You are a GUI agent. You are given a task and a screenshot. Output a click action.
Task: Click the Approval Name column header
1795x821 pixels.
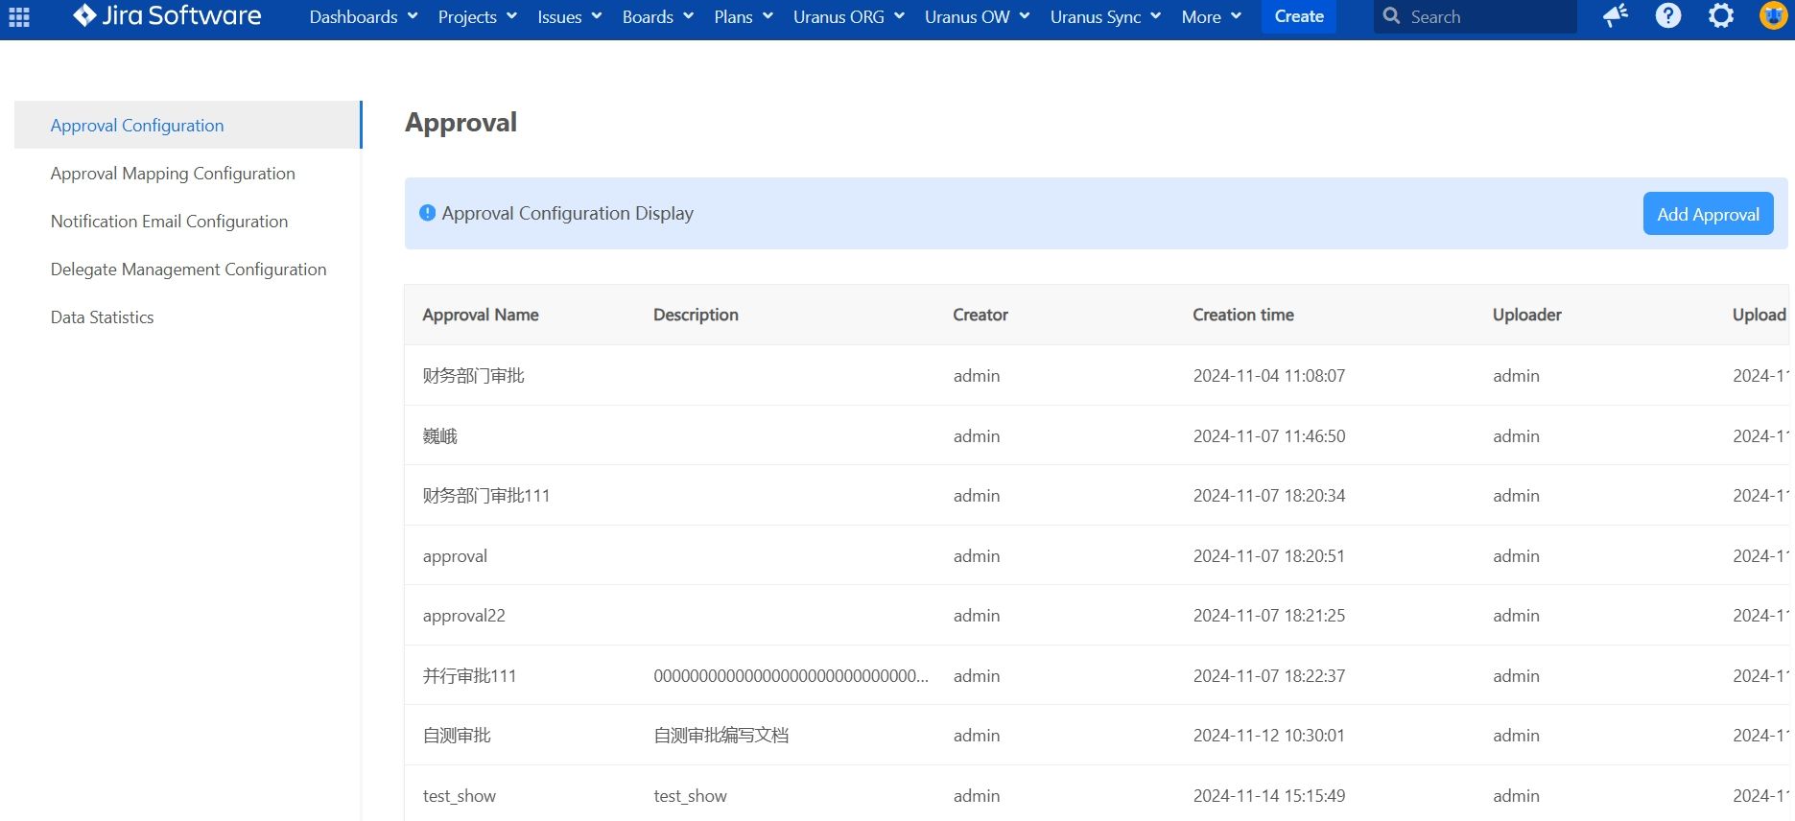pyautogui.click(x=481, y=315)
